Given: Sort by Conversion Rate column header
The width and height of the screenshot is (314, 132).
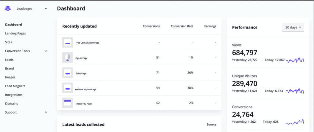Looking at the screenshot, I should click(x=182, y=26).
